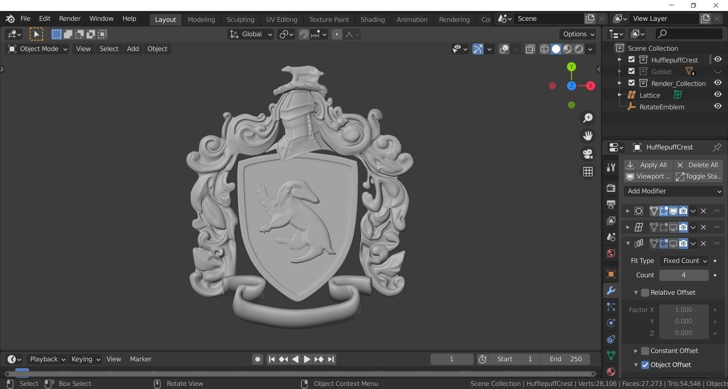
Task: Open the Playback dropdown in timeline
Action: pyautogui.click(x=47, y=359)
